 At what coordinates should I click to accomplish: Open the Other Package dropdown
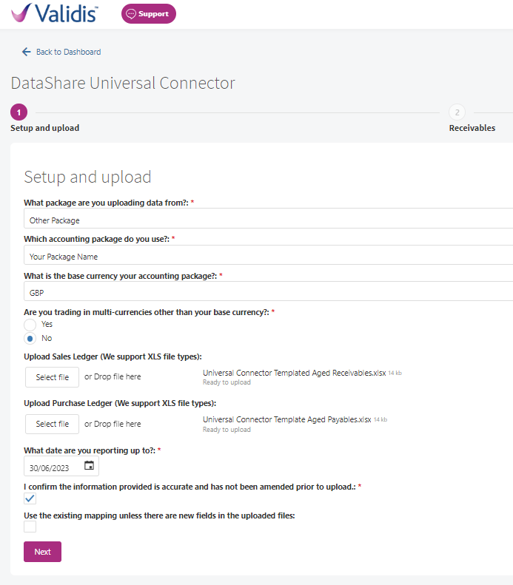pyautogui.click(x=269, y=219)
